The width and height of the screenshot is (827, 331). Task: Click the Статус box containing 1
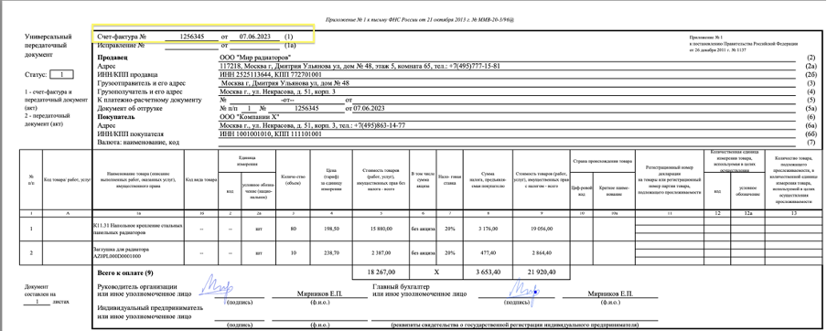pos(63,75)
